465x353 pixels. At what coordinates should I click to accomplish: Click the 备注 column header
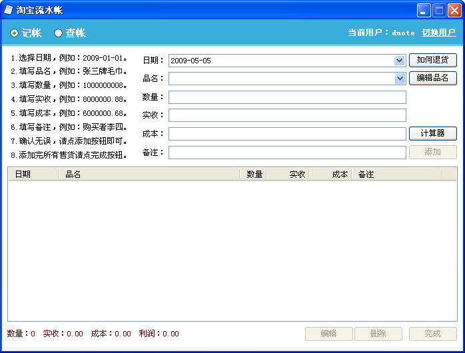pos(396,175)
